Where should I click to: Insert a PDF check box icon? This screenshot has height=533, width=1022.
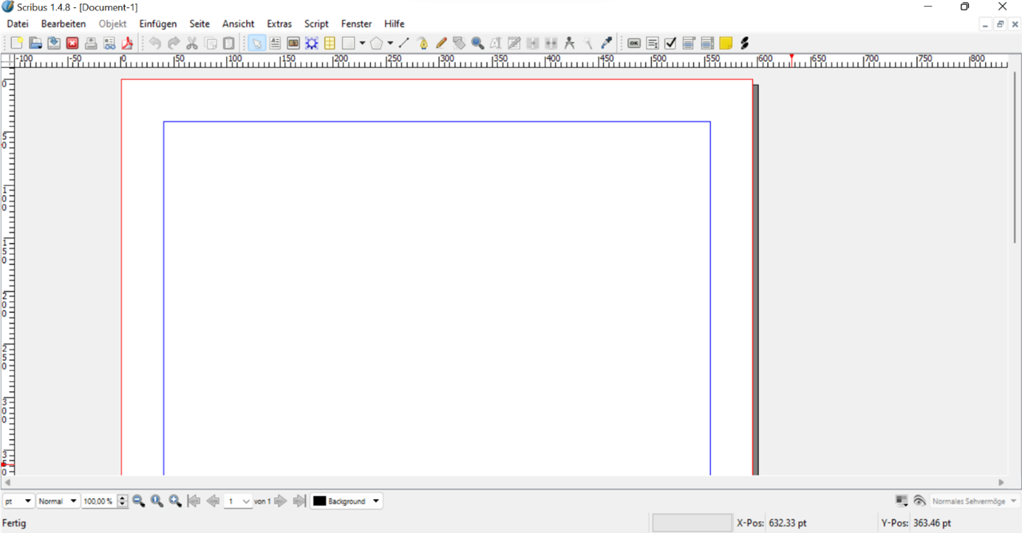[x=670, y=44]
